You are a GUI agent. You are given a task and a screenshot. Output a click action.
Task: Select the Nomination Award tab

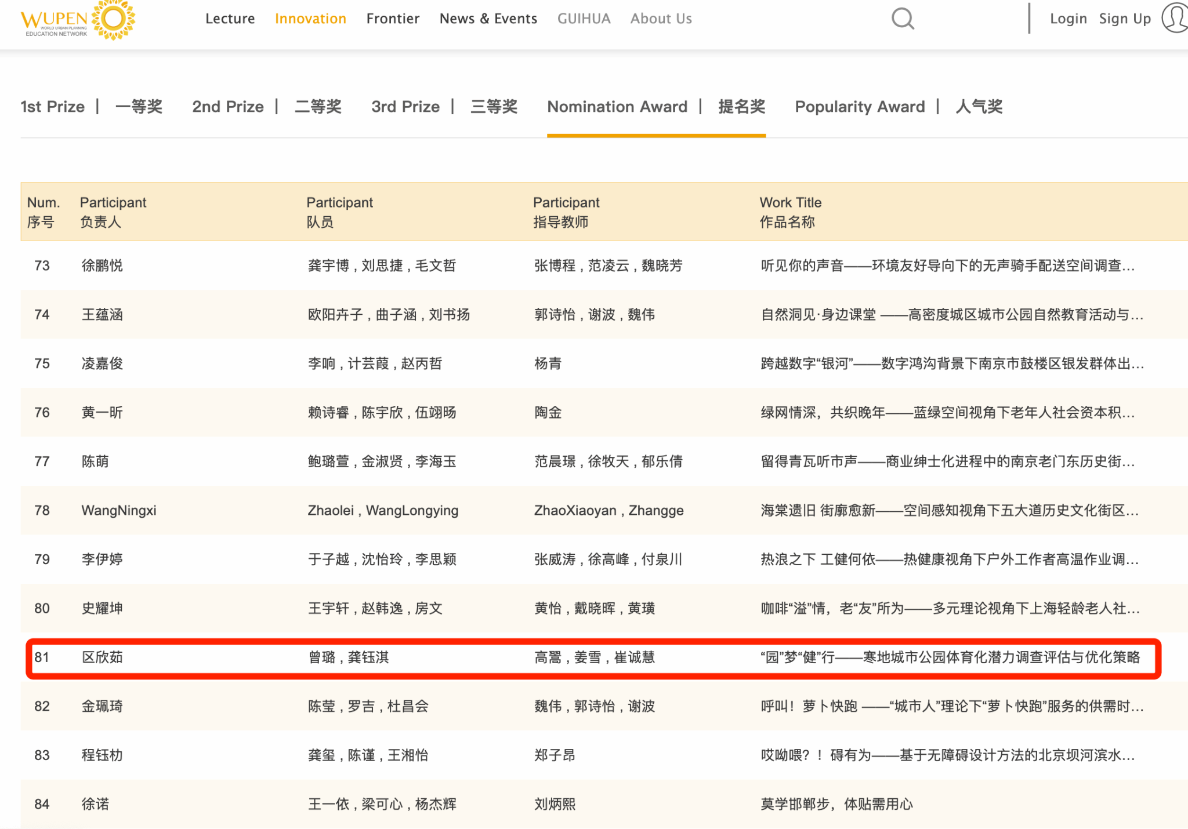point(656,107)
